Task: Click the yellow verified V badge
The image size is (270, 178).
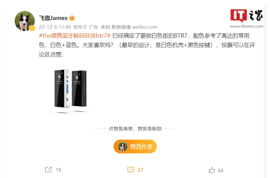Action: [x=32, y=28]
